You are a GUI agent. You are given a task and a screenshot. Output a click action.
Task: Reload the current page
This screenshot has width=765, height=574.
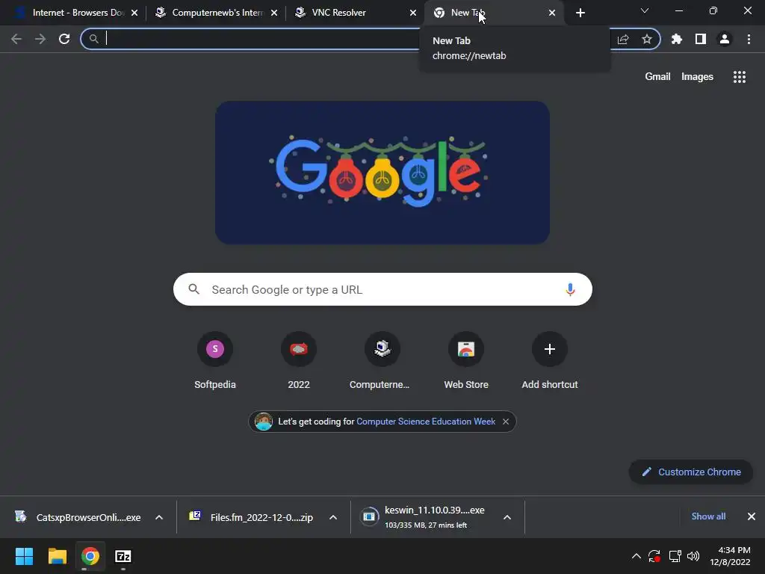64,39
